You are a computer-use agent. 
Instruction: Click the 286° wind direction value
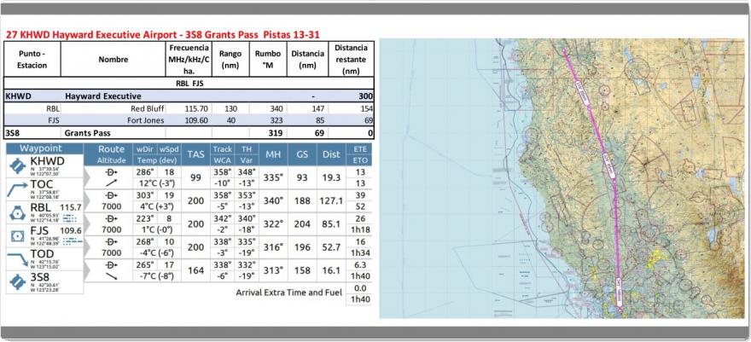pyautogui.click(x=144, y=172)
